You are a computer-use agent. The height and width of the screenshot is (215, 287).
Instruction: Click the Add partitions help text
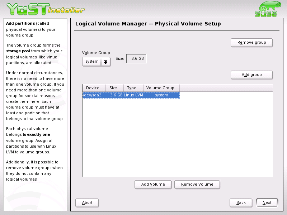34,29
